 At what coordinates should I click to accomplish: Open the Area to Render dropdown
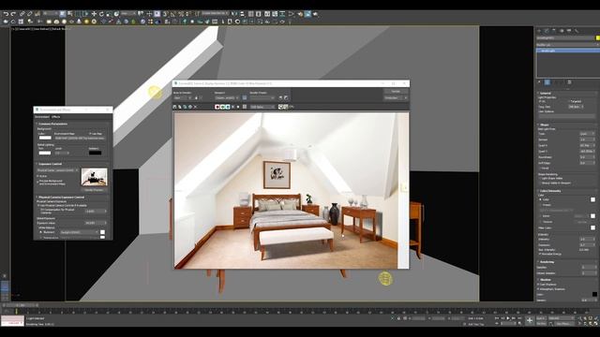click(183, 97)
